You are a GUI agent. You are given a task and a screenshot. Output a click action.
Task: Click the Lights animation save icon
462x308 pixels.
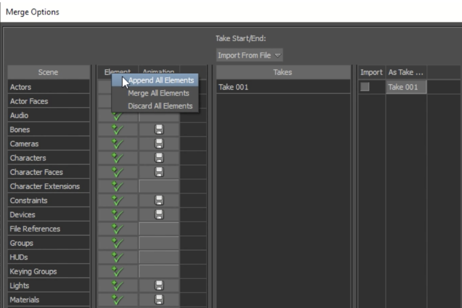pos(159,286)
